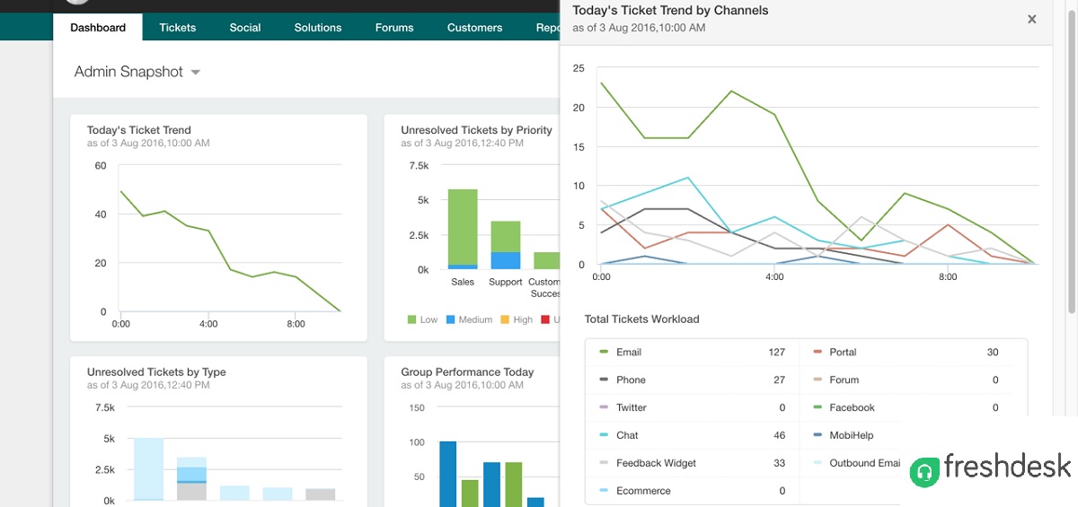1078x507 pixels.
Task: Click the Today's Ticket Trend by Channels title
Action: pos(670,11)
